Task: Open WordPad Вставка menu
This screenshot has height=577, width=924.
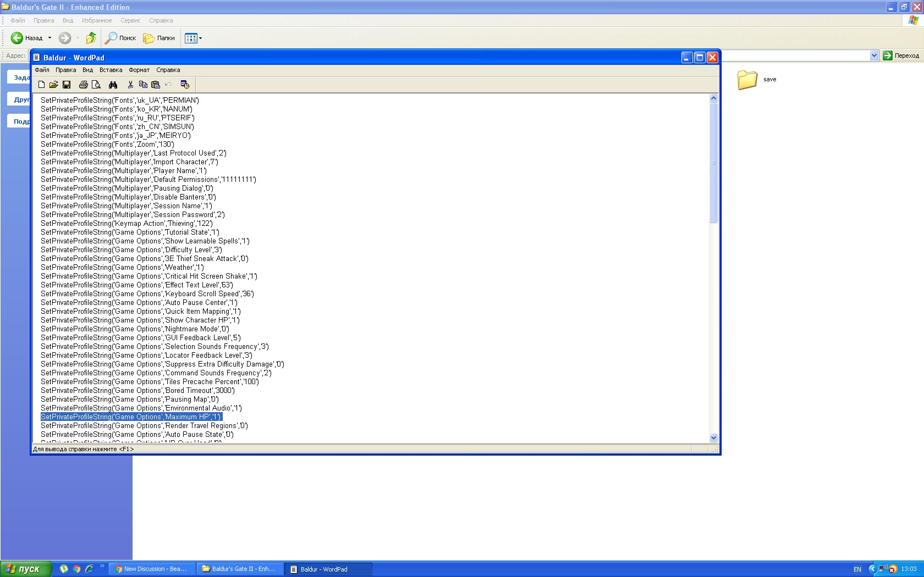Action: click(x=111, y=70)
